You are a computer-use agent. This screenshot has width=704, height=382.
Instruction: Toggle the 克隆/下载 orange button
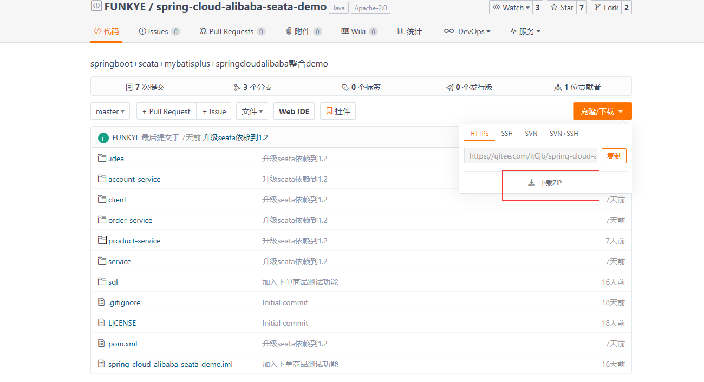[602, 111]
